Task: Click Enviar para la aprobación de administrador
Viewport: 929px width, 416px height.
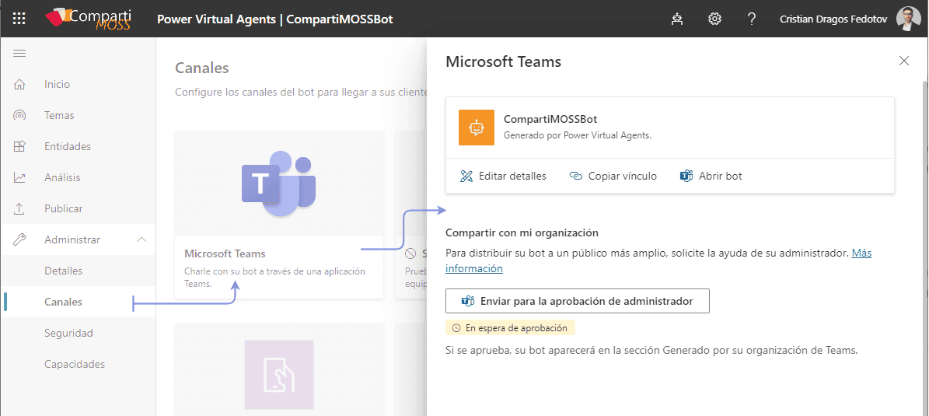Action: 577,301
